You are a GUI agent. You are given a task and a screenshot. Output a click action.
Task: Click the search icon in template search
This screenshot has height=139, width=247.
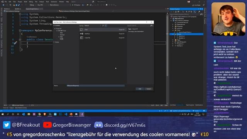(151, 25)
